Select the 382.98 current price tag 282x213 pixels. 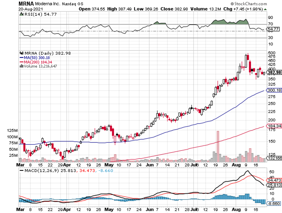tap(274, 73)
